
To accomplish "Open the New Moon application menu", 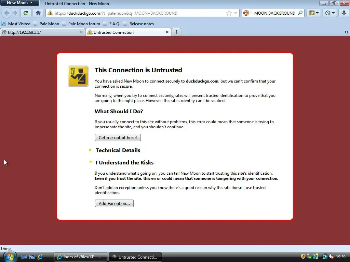I will pos(19,3).
